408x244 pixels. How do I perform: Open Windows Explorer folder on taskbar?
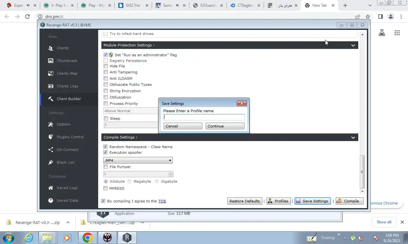47,238
